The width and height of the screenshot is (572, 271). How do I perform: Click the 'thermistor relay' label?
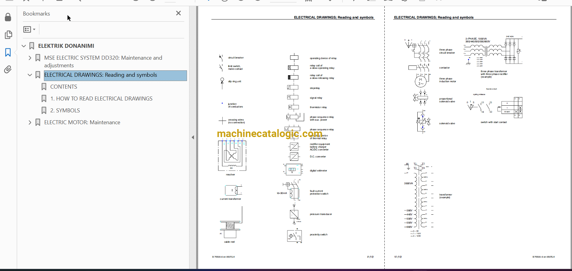(x=318, y=107)
